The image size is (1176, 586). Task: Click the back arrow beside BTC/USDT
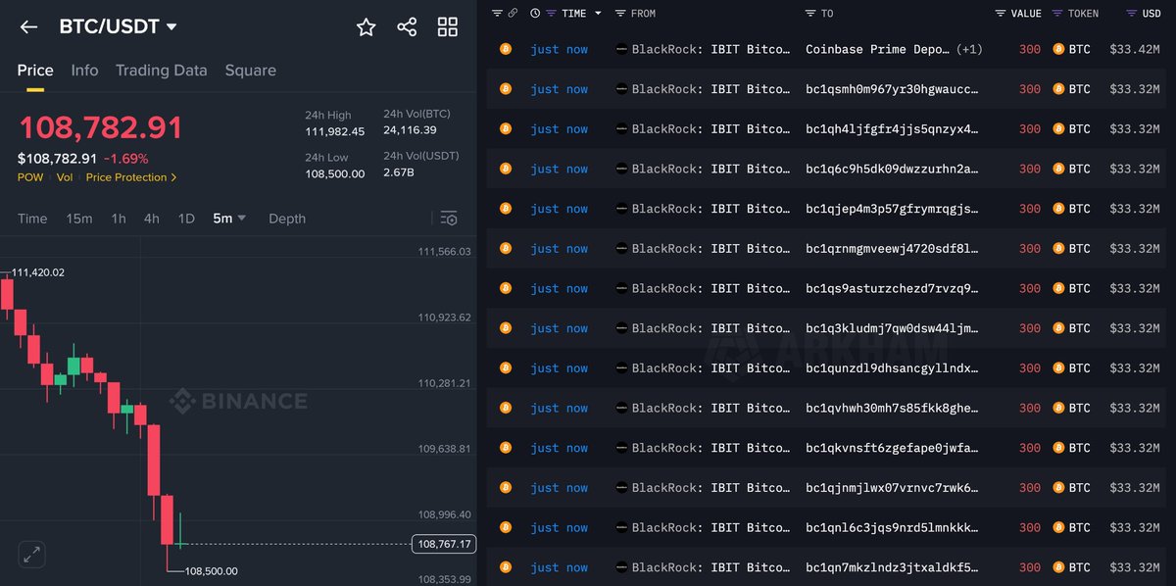click(x=27, y=26)
